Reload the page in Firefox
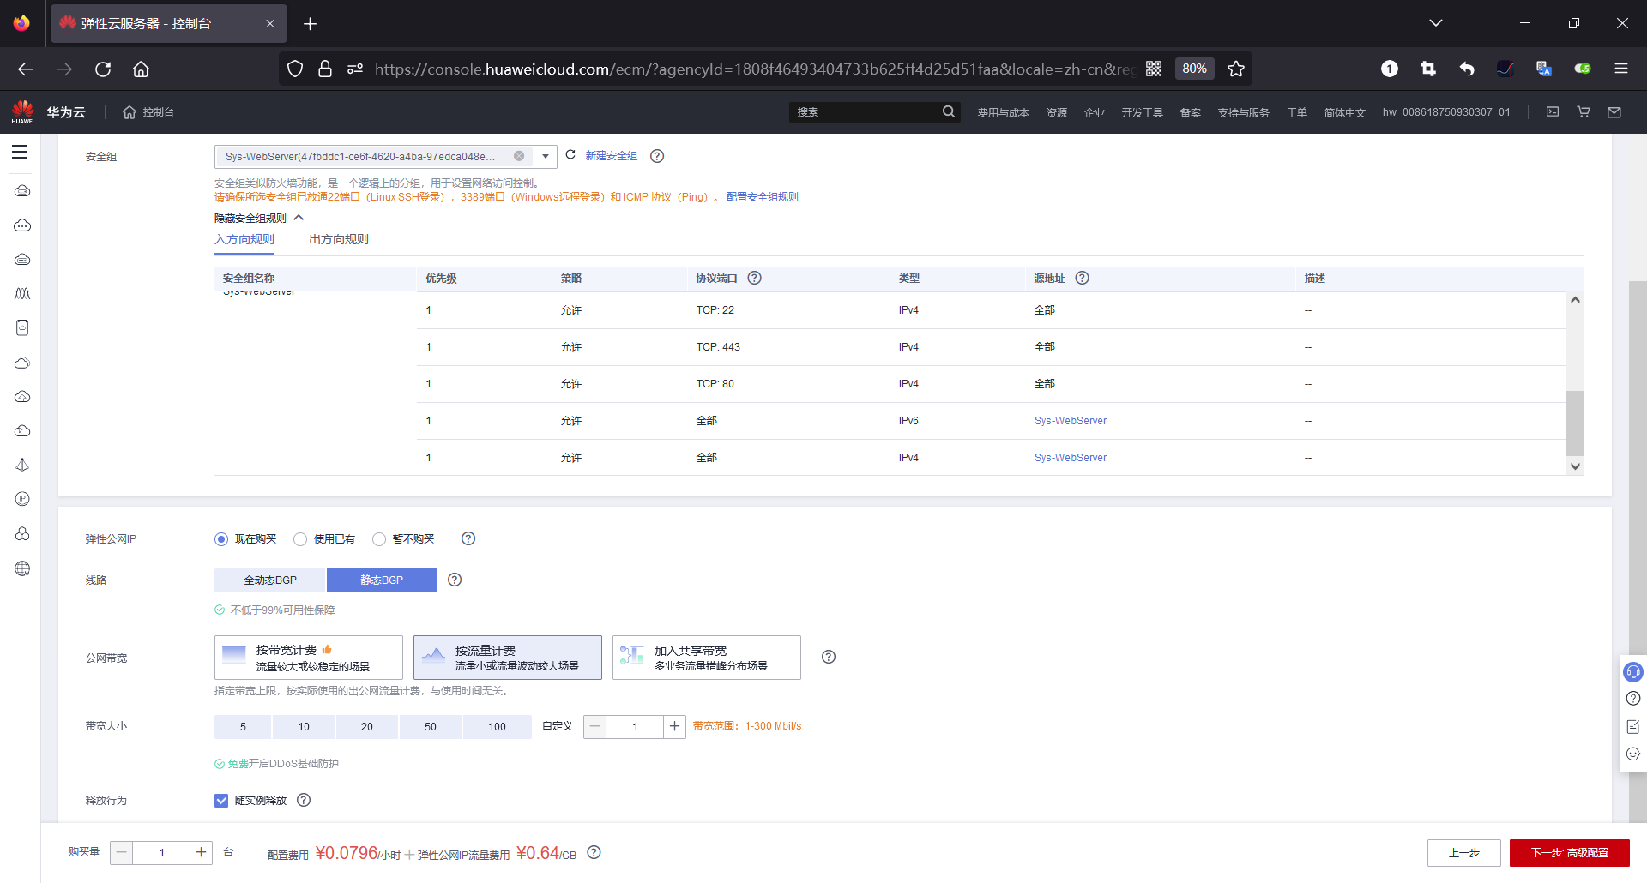The width and height of the screenshot is (1647, 883). pos(103,69)
